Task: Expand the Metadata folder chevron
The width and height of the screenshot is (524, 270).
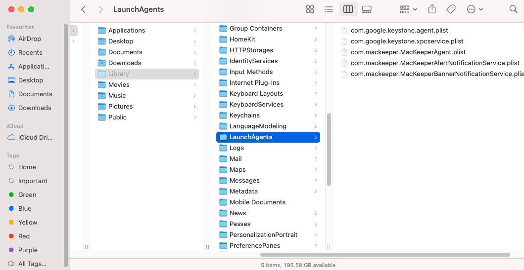Action: coord(316,192)
